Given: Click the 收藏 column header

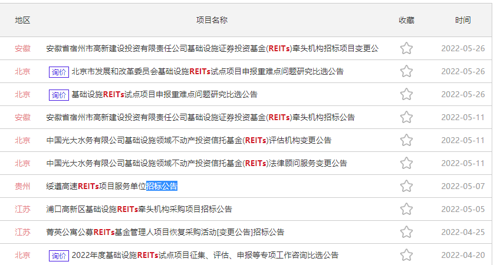Looking at the screenshot, I should 406,20.
